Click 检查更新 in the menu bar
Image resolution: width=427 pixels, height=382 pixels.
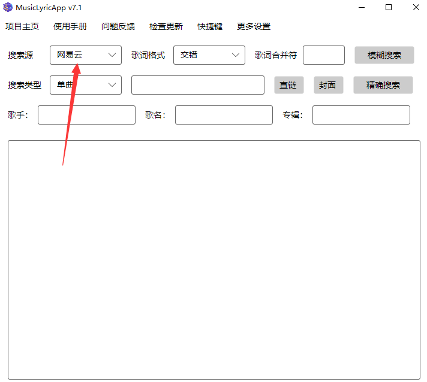click(x=166, y=26)
